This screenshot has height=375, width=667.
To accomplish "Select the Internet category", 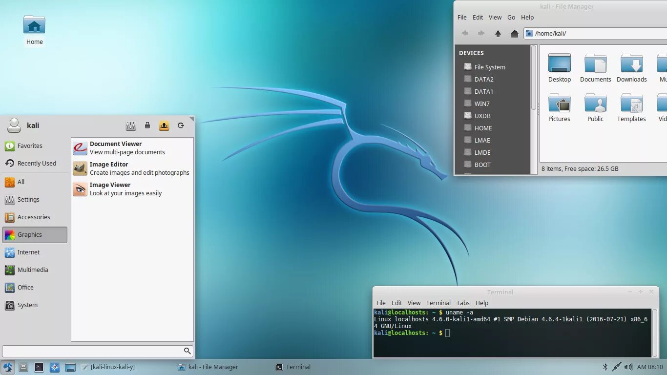I will point(35,252).
